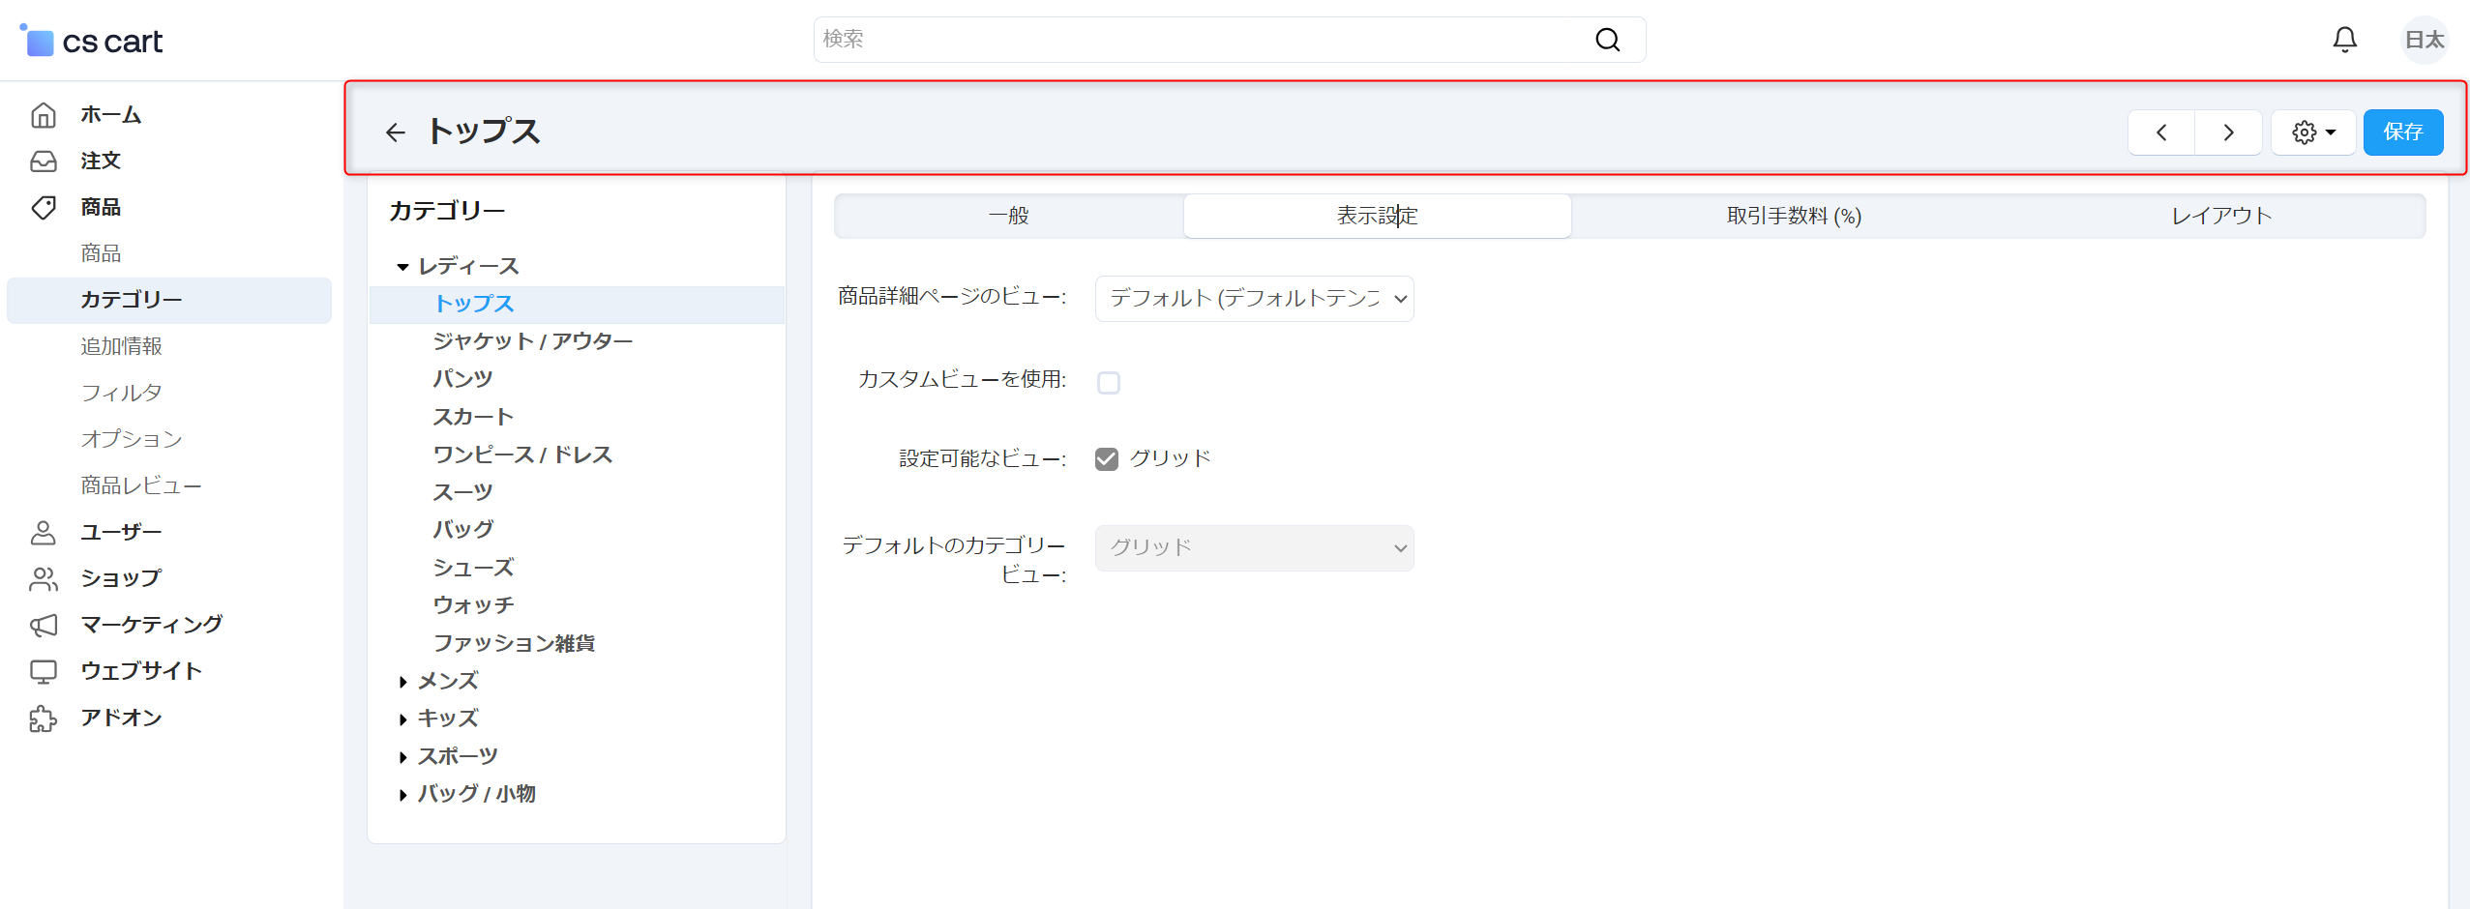Screen dimensions: 2470x909
Task: Click the search magnifier icon
Action: coord(1607,40)
